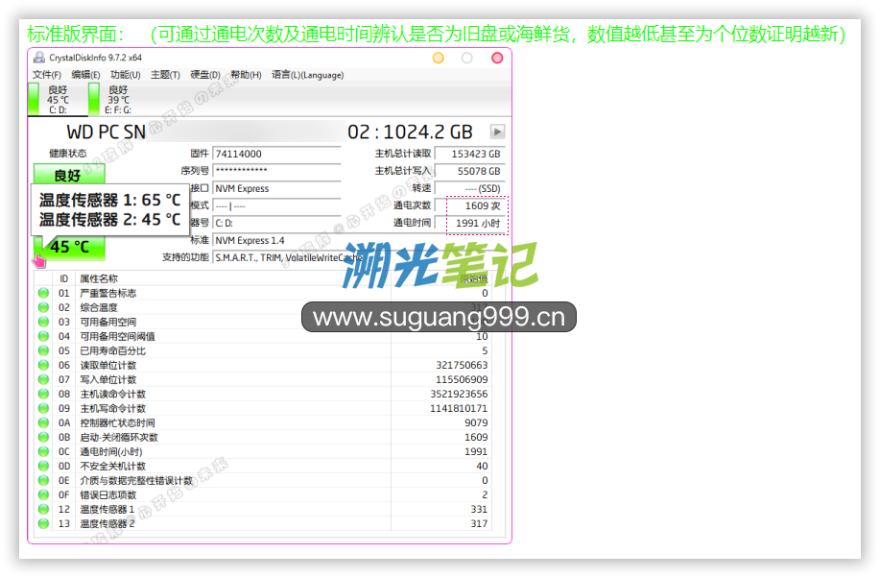Click green status dot for attribute 01

click(43, 293)
